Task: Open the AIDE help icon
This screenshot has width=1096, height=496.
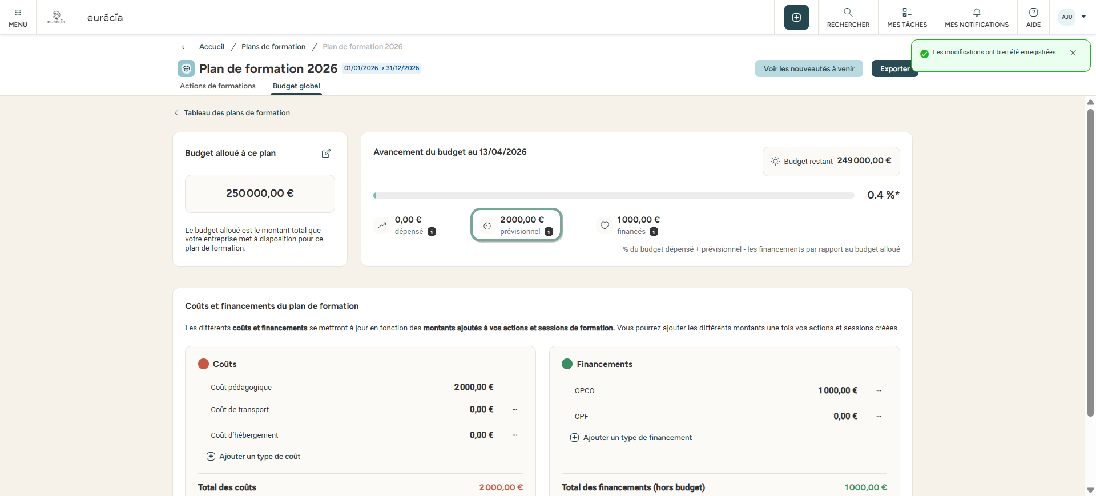Action: tap(1033, 13)
